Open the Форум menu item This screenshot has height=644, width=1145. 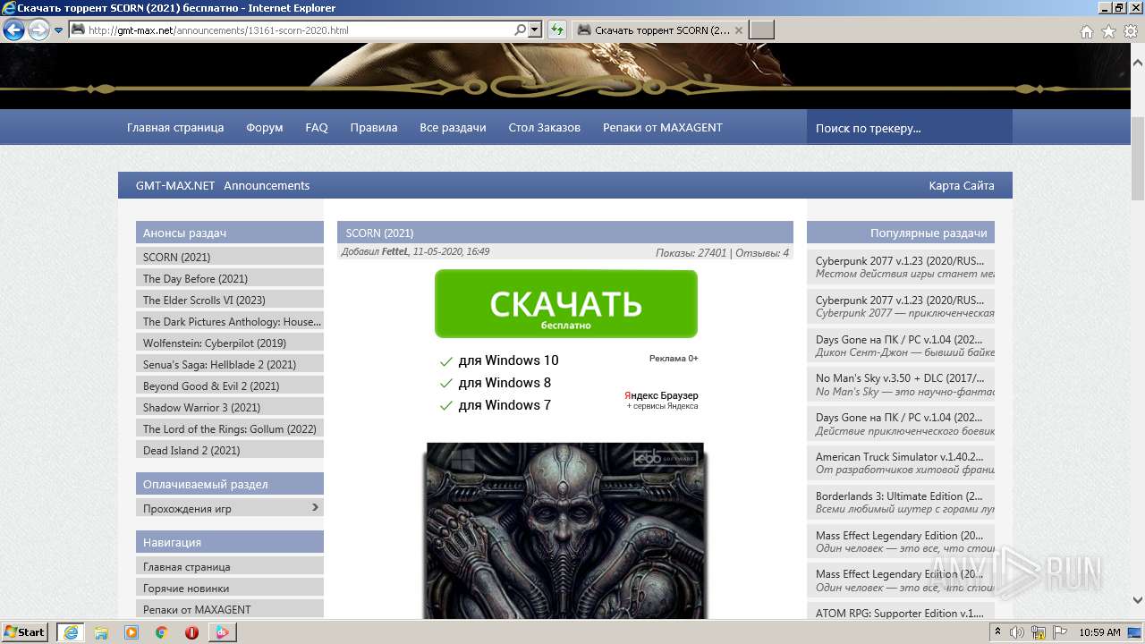coord(265,127)
